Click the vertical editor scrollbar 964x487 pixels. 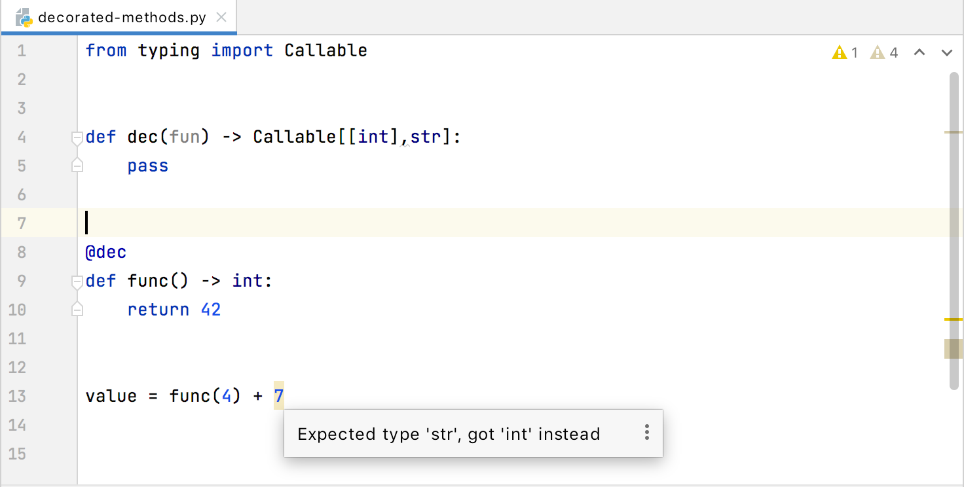[x=954, y=229]
